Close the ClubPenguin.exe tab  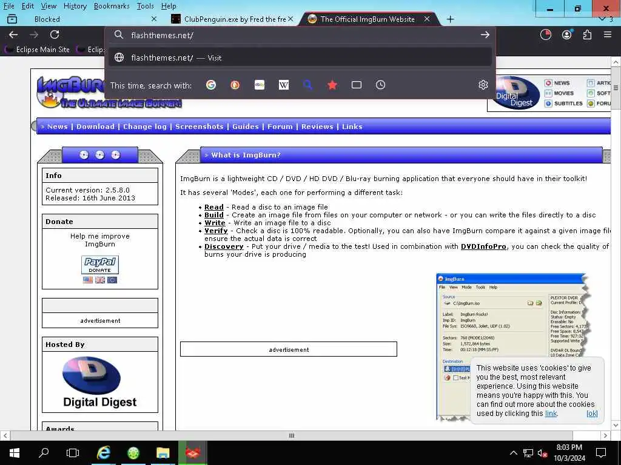(x=290, y=19)
